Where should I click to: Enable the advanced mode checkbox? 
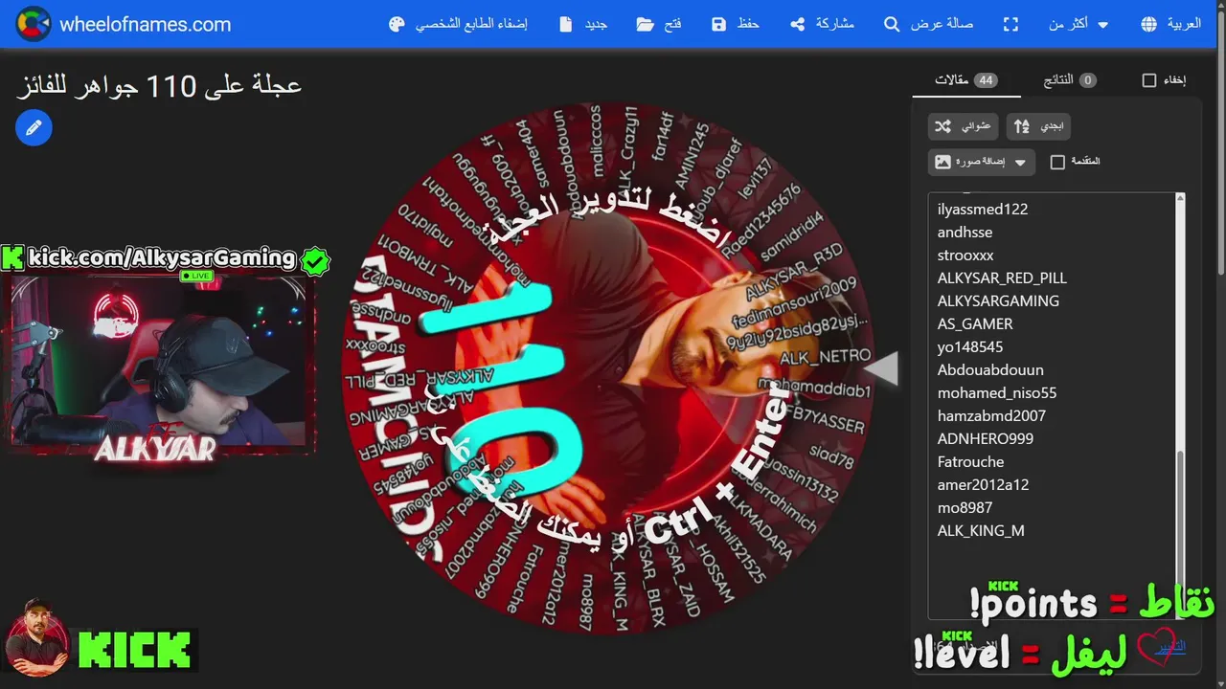click(1057, 162)
